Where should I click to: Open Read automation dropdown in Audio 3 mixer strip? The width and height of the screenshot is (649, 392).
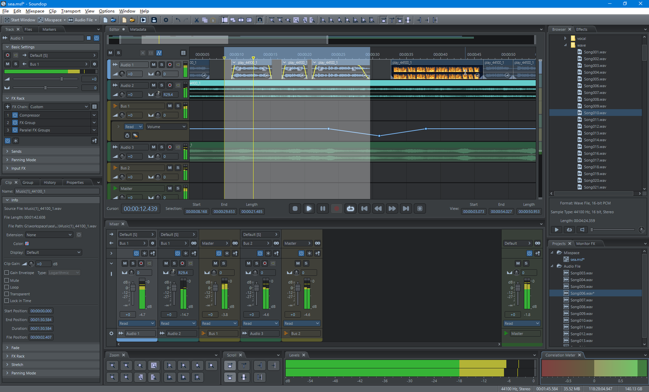[261, 323]
